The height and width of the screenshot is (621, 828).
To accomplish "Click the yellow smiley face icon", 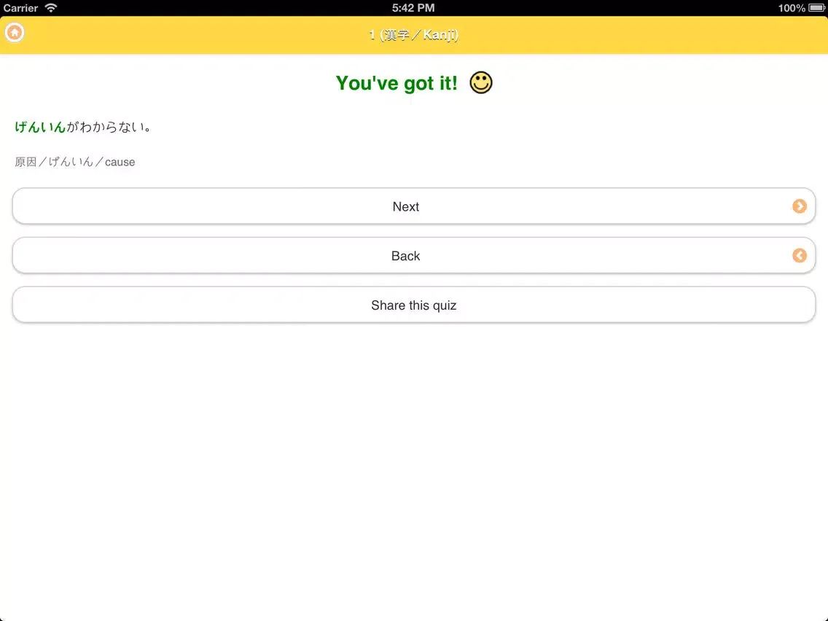I will [x=480, y=82].
